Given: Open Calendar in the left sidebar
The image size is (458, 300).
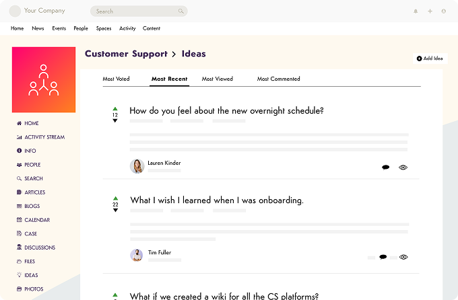Looking at the screenshot, I should [x=36, y=220].
